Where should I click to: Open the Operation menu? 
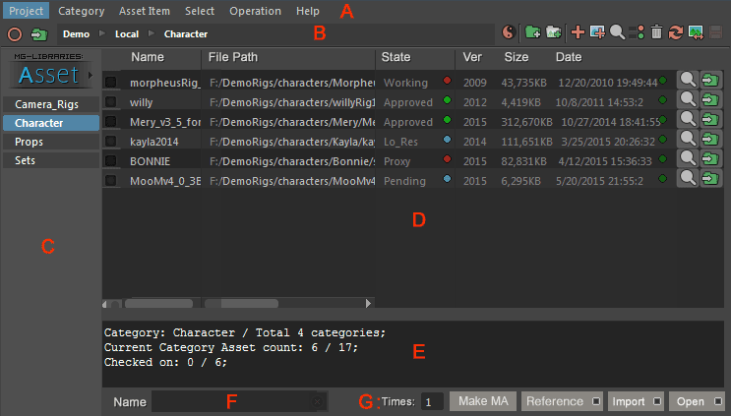[x=255, y=11]
